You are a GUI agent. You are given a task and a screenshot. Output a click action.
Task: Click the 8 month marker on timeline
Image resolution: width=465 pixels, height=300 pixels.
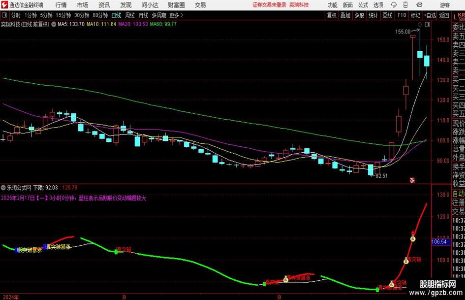tap(124, 297)
